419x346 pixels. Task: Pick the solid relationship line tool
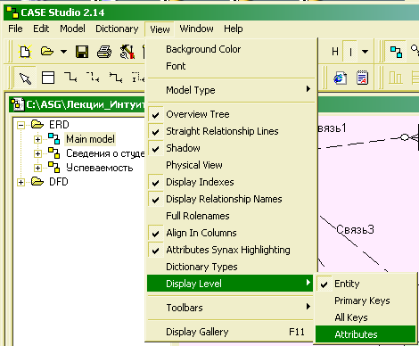[x=70, y=78]
